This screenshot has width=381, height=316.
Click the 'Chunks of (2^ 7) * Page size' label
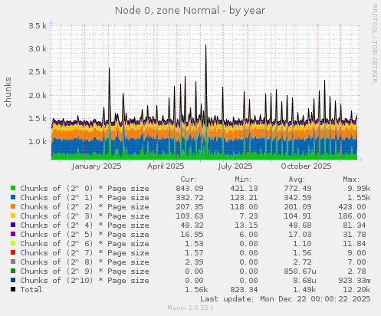84,253
